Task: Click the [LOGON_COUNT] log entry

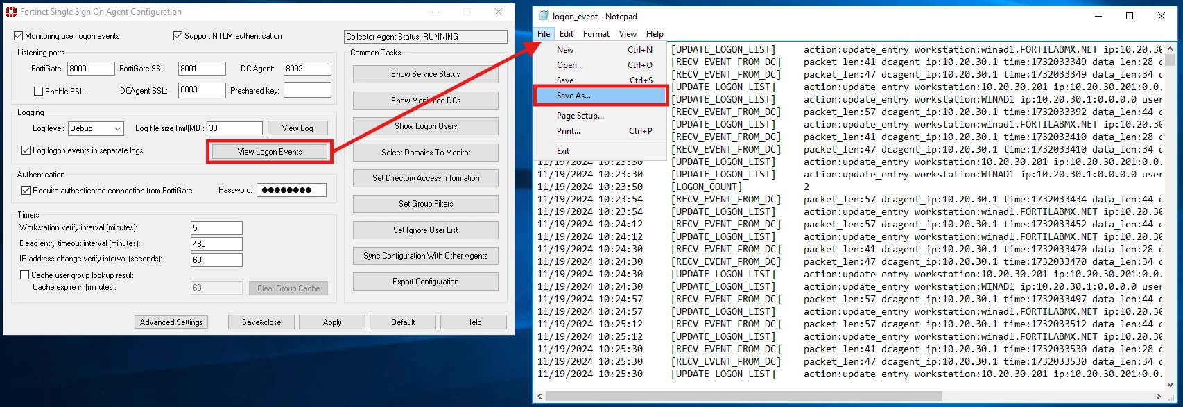Action: tap(707, 187)
